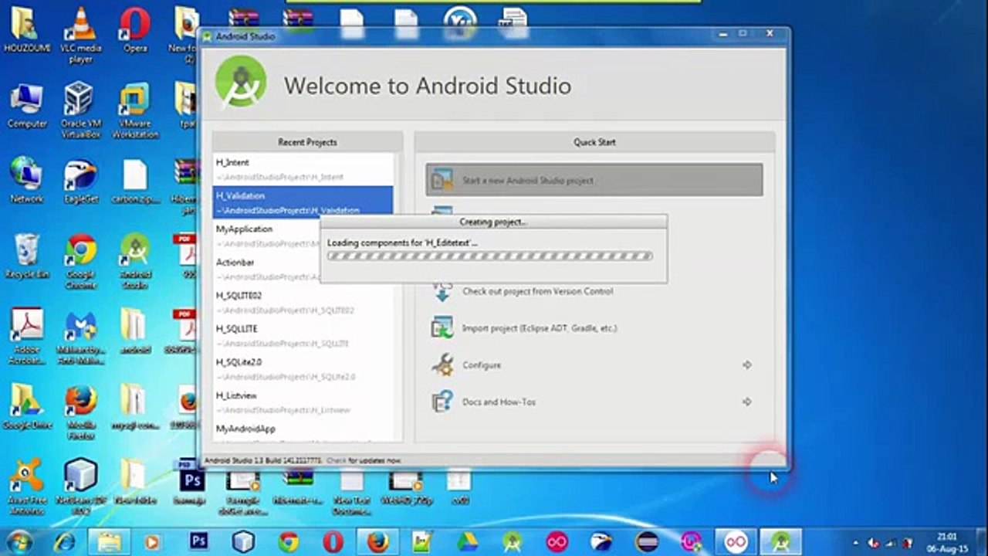Open Malwarebytes Anti-Malware desktop shortcut
The width and height of the screenshot is (988, 556).
click(x=80, y=337)
